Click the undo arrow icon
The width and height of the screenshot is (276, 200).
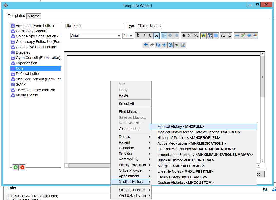pyautogui.click(x=146, y=45)
